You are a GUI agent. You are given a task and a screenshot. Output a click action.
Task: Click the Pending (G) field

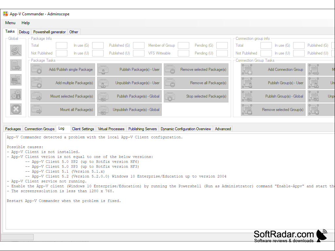point(222,45)
